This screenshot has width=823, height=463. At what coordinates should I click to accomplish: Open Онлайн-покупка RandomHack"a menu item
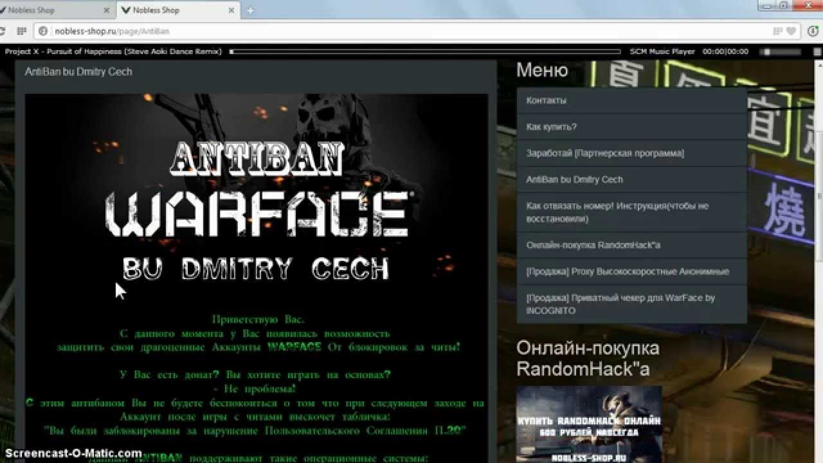(631, 245)
